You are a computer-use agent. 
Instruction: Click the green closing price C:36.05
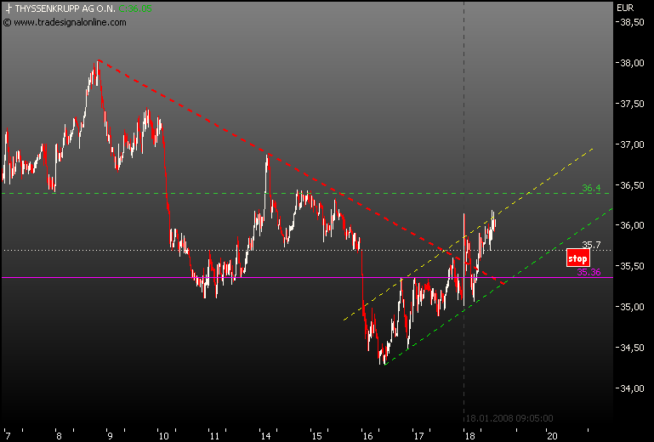click(135, 8)
